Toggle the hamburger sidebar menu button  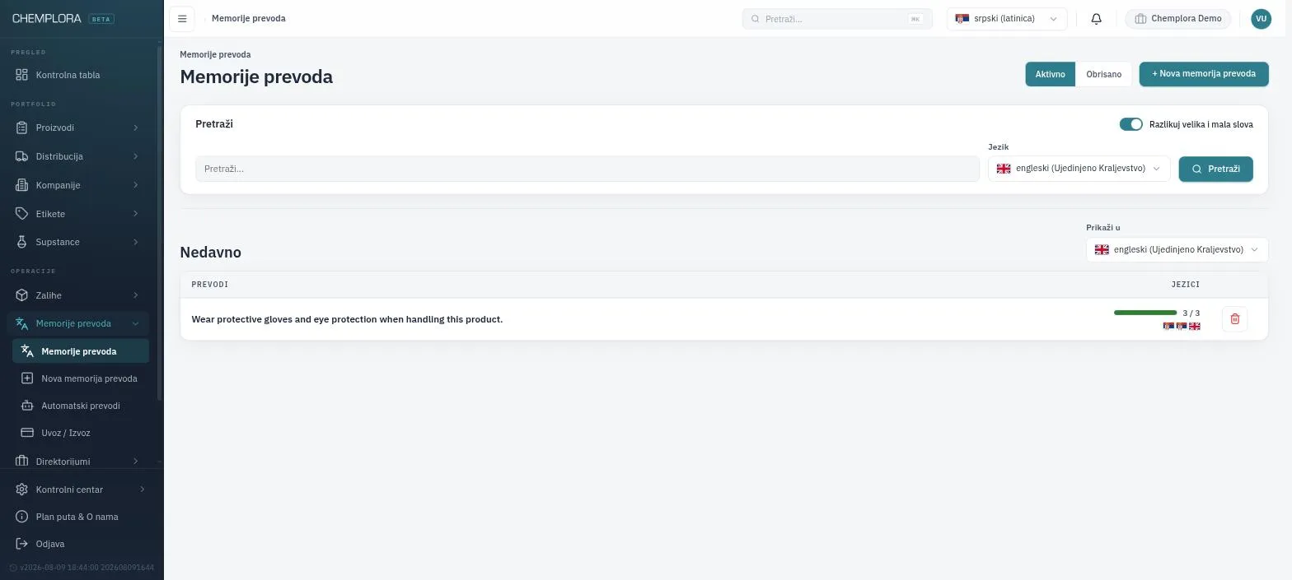coord(182,19)
